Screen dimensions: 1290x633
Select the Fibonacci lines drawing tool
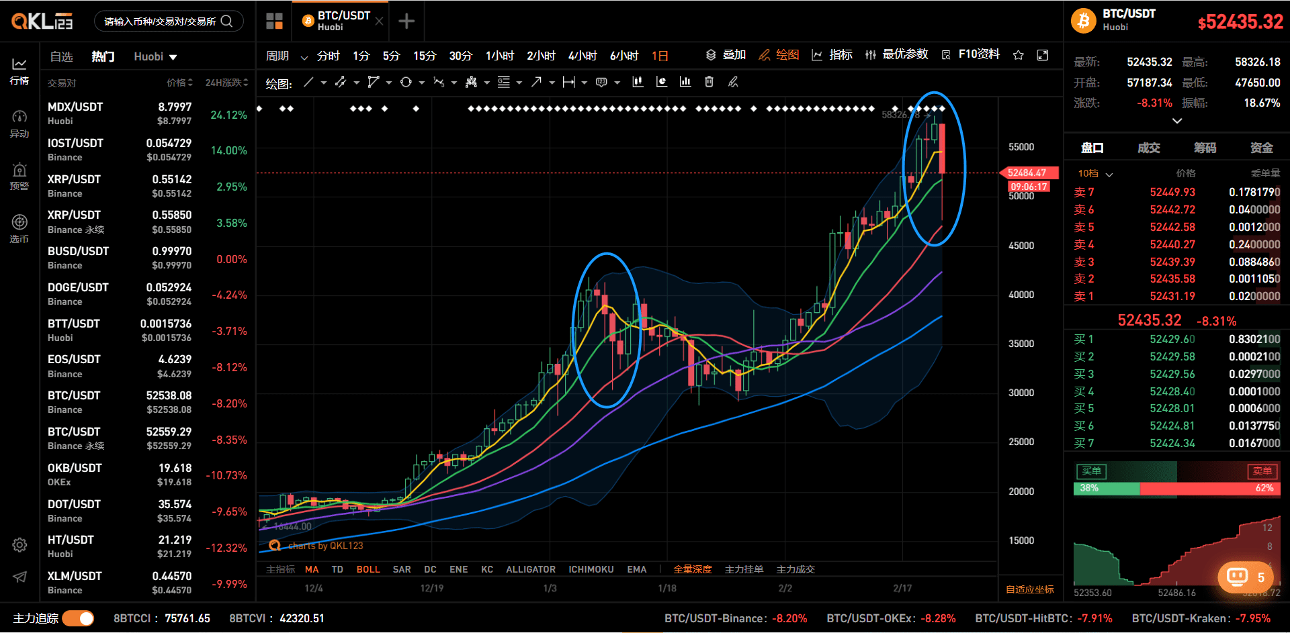coord(504,82)
